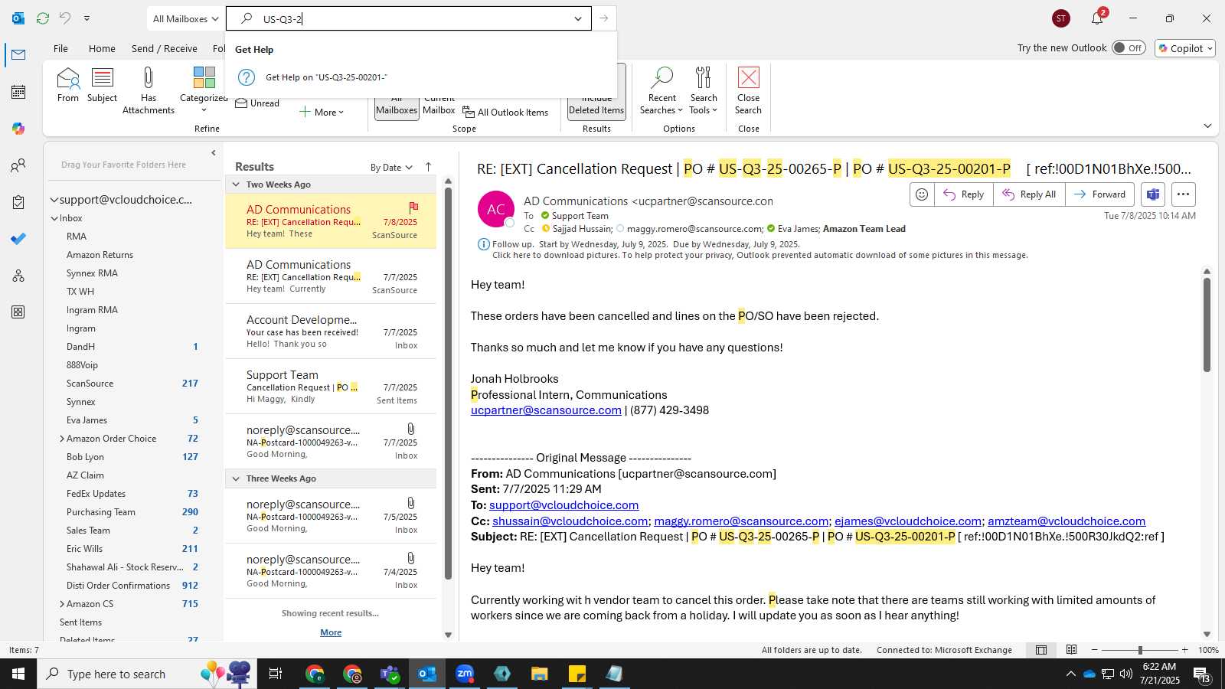Open the Copilot dropdown button
The width and height of the screenshot is (1225, 689).
pos(1186,48)
